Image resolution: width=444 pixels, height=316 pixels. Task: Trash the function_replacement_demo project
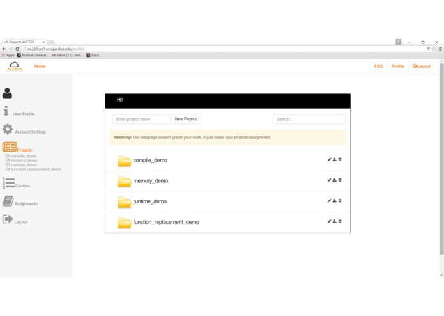click(x=340, y=221)
